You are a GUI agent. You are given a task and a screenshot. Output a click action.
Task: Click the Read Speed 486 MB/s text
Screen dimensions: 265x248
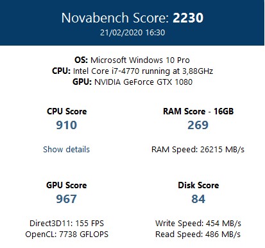[198, 234]
